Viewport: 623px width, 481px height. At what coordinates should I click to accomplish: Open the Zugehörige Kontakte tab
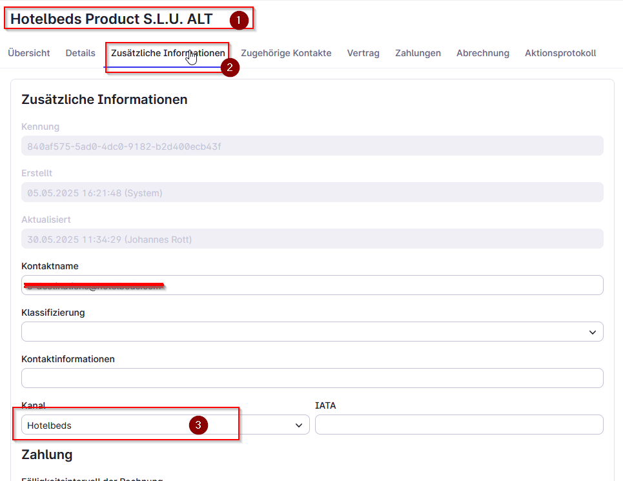pyautogui.click(x=286, y=53)
